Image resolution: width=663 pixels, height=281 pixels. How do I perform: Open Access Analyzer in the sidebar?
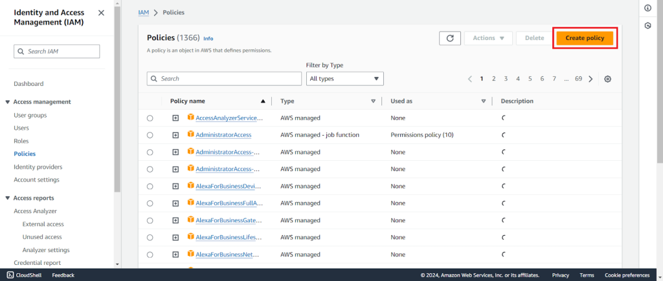pyautogui.click(x=35, y=211)
